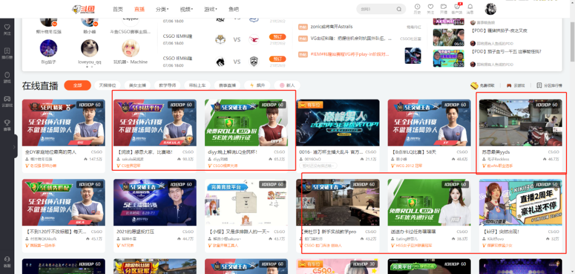Open 直播2周年 Kiki仔ovo thumbnail

tap(520, 203)
